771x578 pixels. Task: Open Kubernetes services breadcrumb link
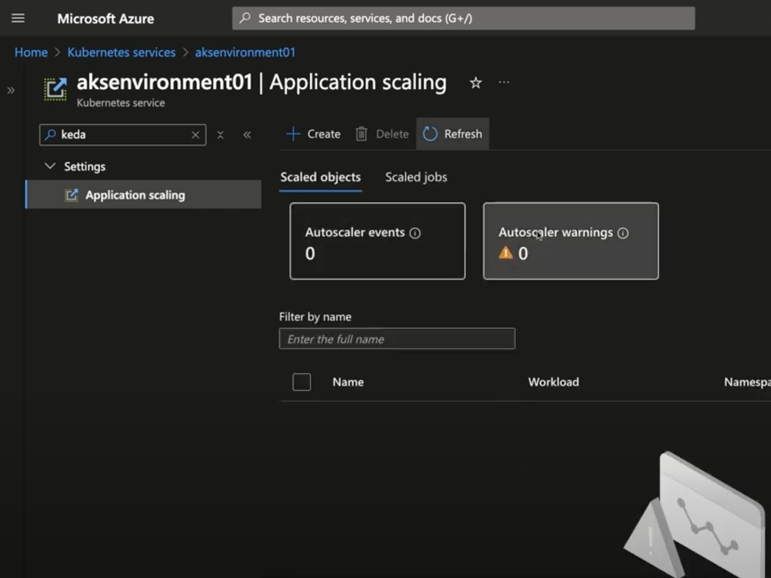click(x=121, y=52)
